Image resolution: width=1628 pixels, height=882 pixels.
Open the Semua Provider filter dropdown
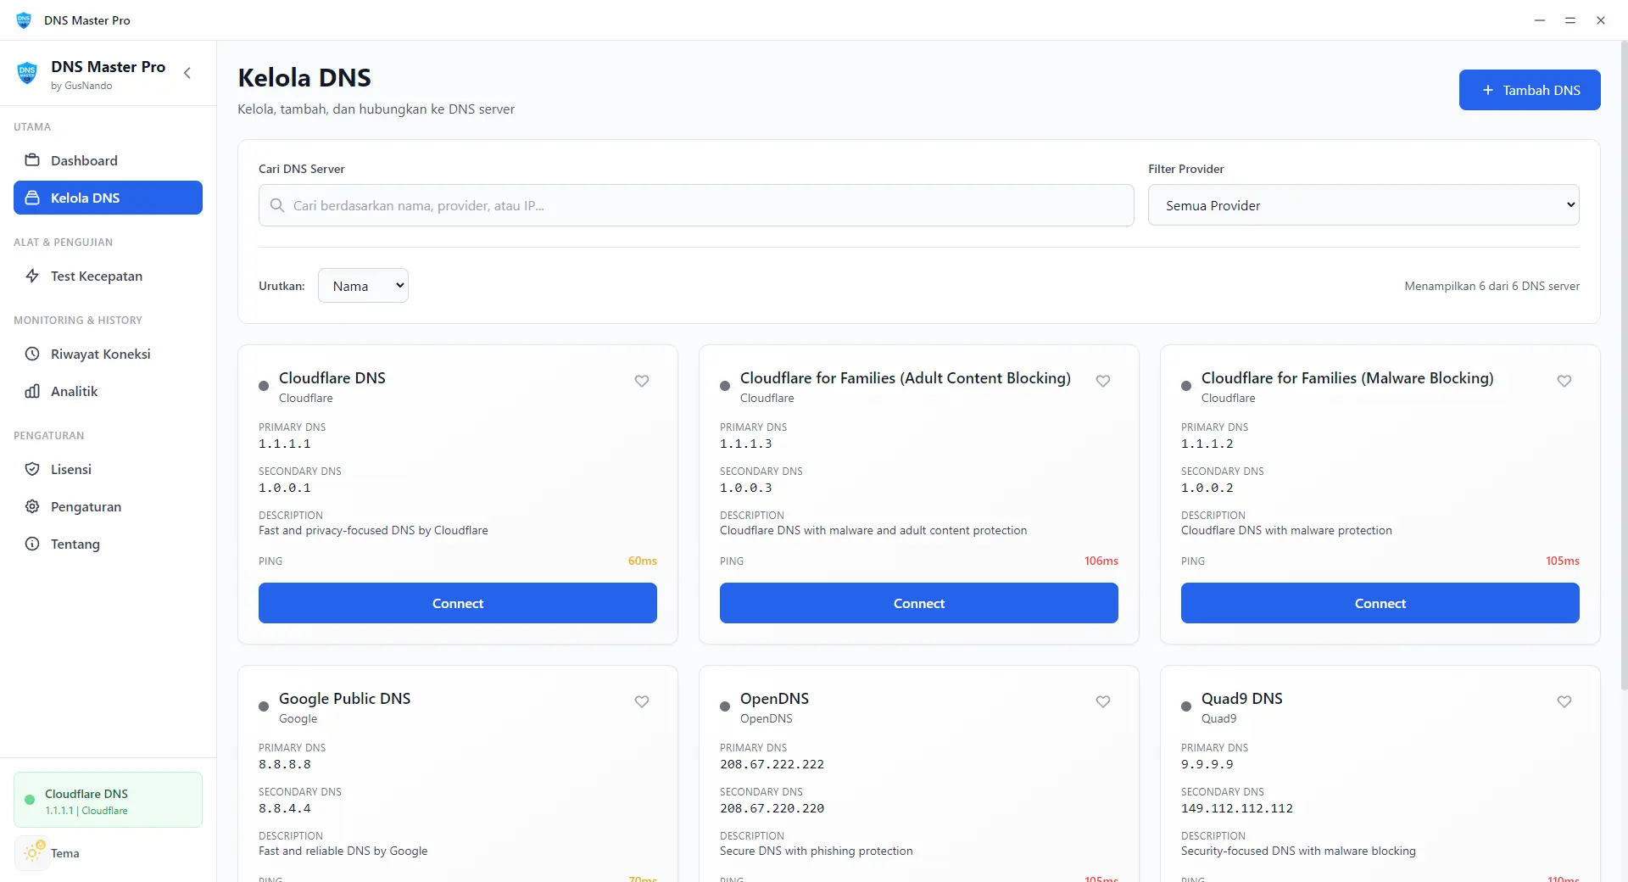tap(1363, 205)
